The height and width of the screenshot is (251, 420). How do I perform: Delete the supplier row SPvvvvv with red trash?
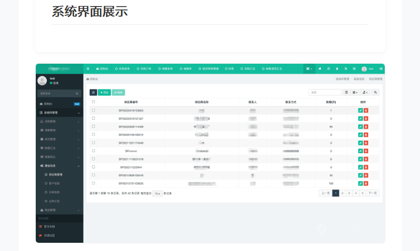point(366,151)
